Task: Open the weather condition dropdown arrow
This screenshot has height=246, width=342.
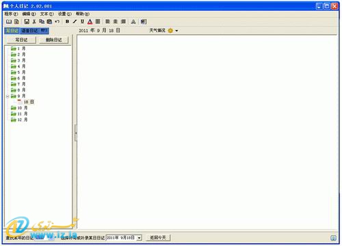Action: [176, 31]
